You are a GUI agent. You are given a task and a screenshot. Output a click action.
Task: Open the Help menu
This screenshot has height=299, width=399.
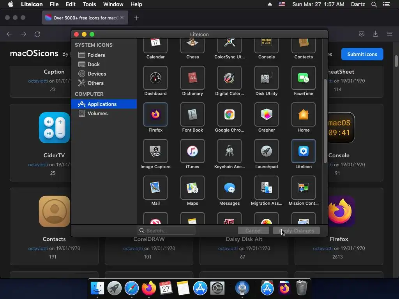click(136, 4)
